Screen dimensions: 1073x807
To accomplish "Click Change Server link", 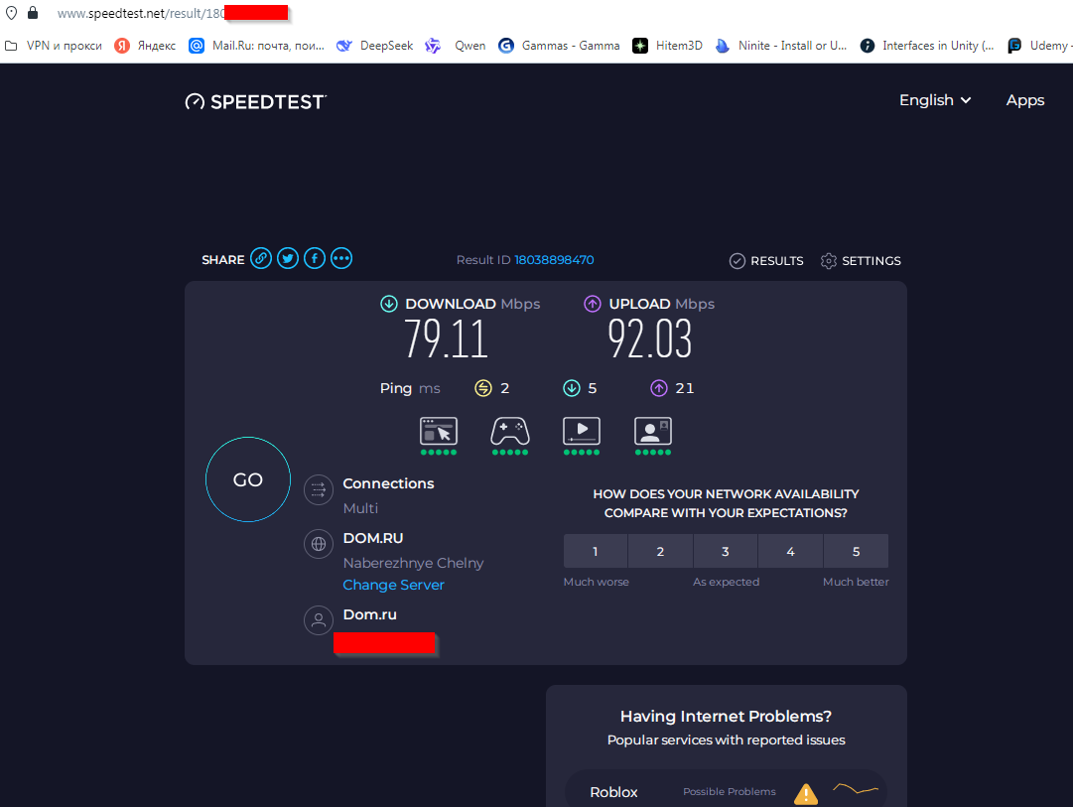I will point(393,585).
